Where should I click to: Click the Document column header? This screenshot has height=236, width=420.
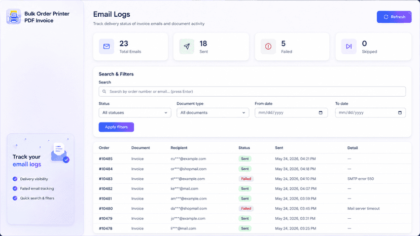(x=141, y=148)
